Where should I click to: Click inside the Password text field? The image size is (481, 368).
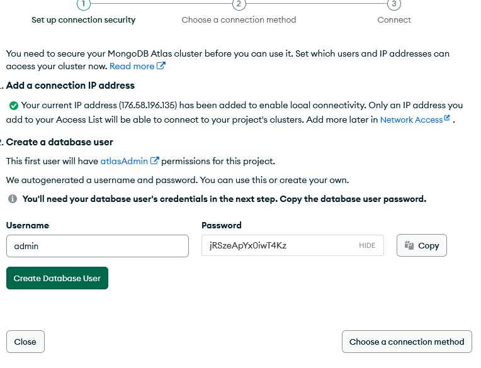pyautogui.click(x=277, y=246)
